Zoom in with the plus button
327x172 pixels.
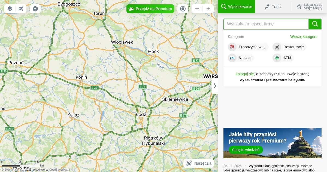click(x=208, y=9)
